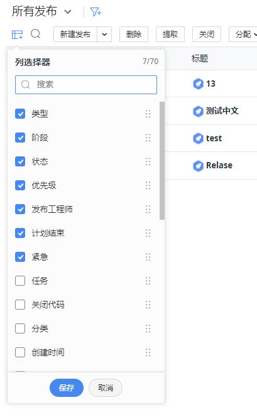Image resolution: width=257 pixels, height=417 pixels.
Task: Click the 提取 toolbar button
Action: point(170,35)
